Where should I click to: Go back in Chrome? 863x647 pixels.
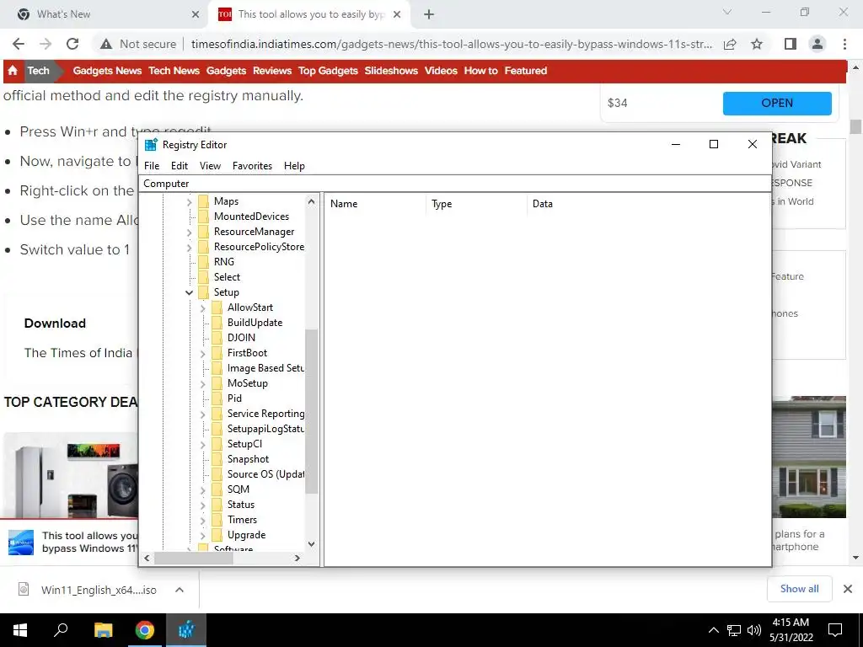(19, 44)
